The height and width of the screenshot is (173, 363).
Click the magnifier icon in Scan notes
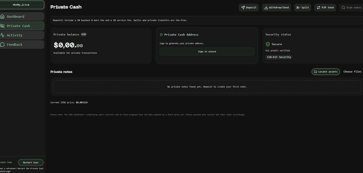(x=343, y=8)
